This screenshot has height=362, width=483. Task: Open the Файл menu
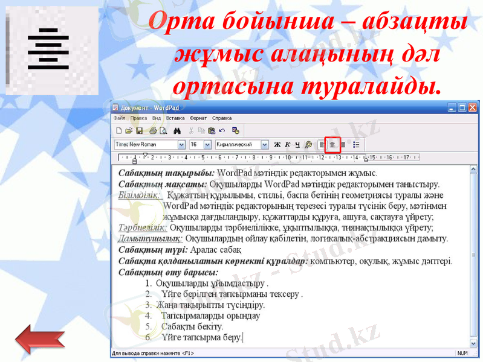pyautogui.click(x=120, y=118)
